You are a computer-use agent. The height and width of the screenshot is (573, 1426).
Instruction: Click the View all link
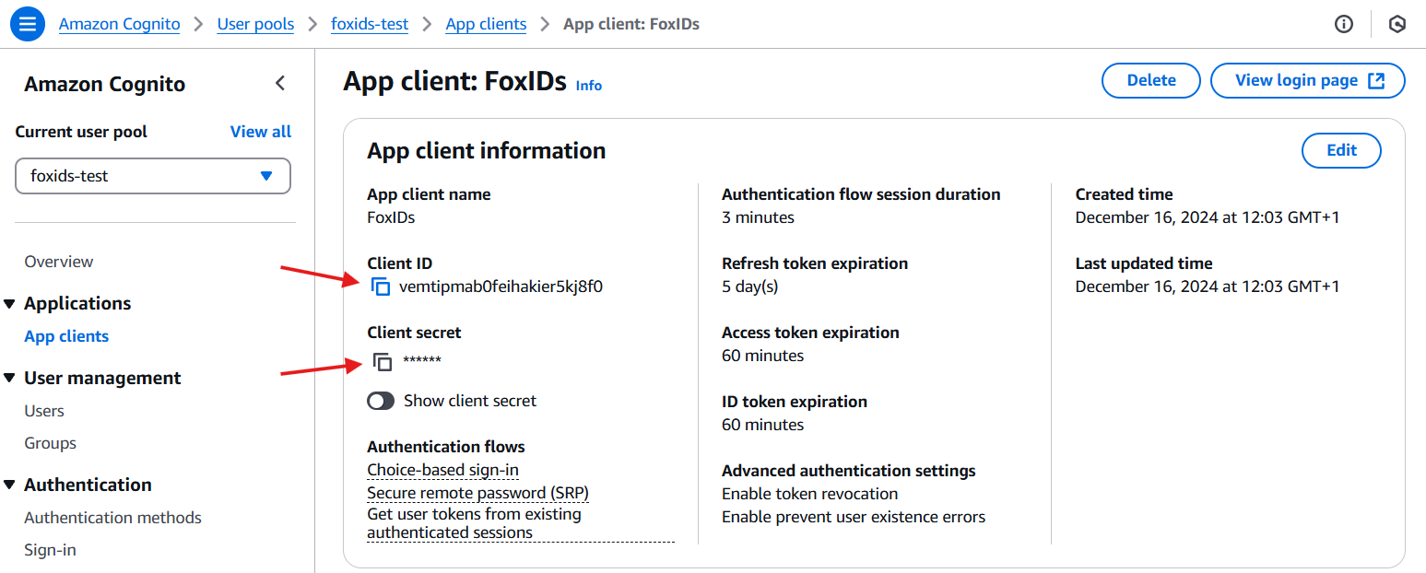260,131
